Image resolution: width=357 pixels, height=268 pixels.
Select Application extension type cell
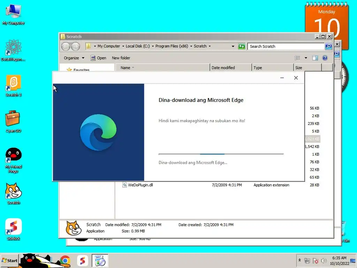(x=271, y=185)
